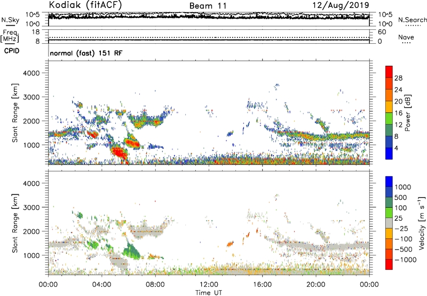
Task: Click the green echo patch near 06:00 in velocity panel
Action: pos(131,250)
